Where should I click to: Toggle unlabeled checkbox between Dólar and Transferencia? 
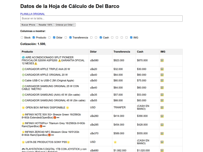(x=66, y=38)
